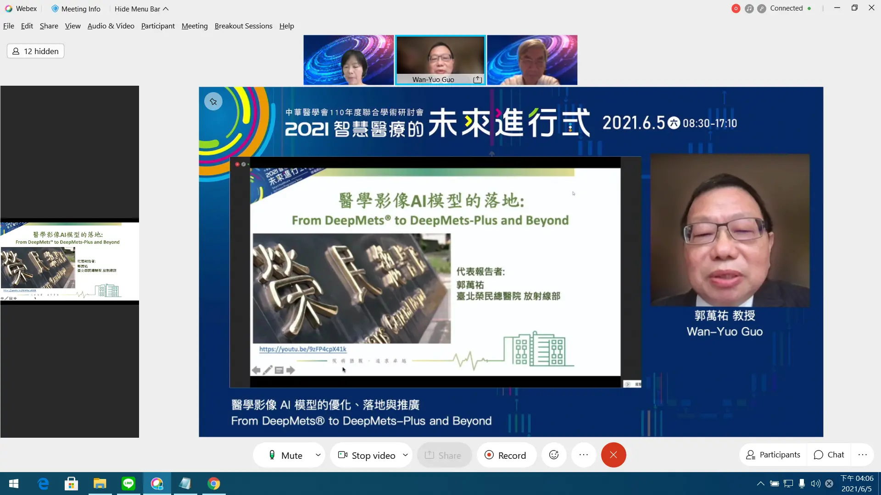The height and width of the screenshot is (495, 881).
Task: Open the reactions emoji button
Action: pos(554,455)
